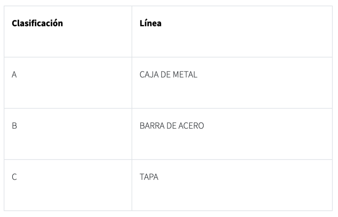Click the border between "CAJA DE METAL" and "BARRA DE ACERO"

232,108
